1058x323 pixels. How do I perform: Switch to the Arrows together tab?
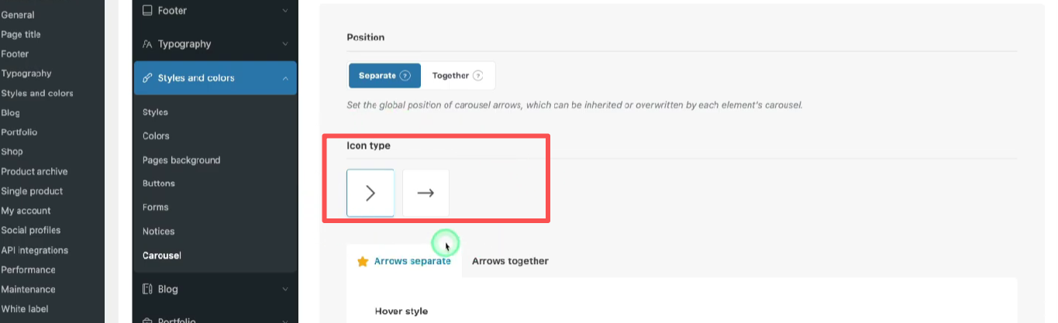510,262
